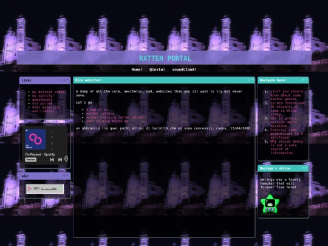Image resolution: width=328 pixels, height=246 pixels.
Task: Select track 1 in Spotify playlist
Action: tap(52, 131)
